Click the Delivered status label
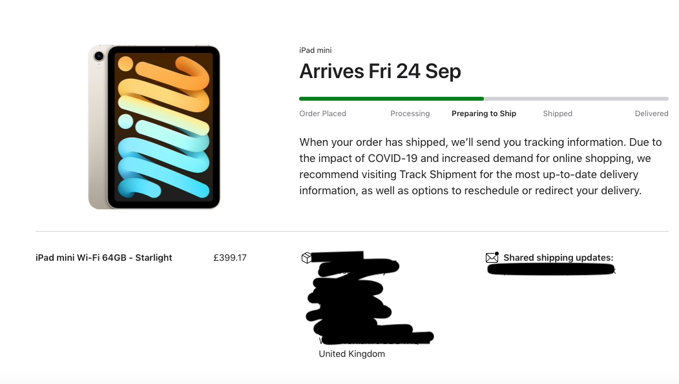 pos(652,114)
